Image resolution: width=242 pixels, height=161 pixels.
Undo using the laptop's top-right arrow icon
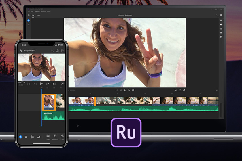217,15
